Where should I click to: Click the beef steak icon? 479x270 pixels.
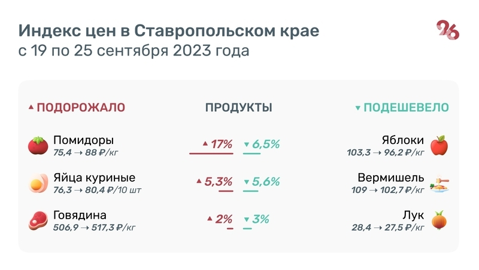(x=38, y=221)
